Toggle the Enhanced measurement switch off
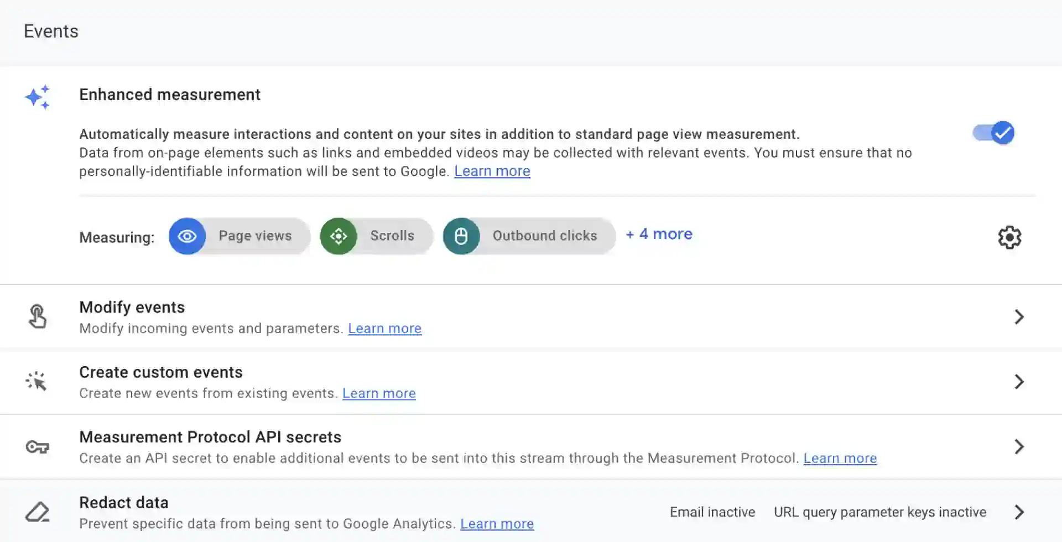 coord(993,133)
